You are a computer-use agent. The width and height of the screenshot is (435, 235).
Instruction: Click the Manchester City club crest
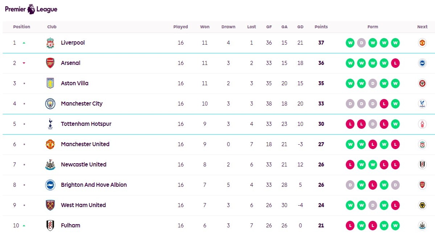pos(50,104)
